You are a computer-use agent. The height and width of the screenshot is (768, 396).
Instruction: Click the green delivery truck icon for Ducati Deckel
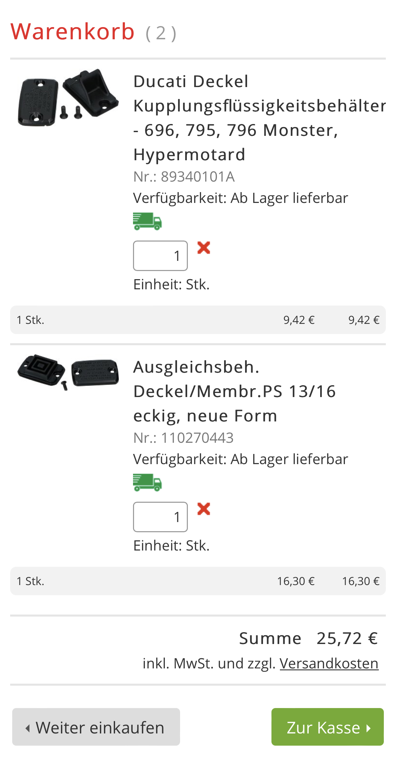(148, 222)
